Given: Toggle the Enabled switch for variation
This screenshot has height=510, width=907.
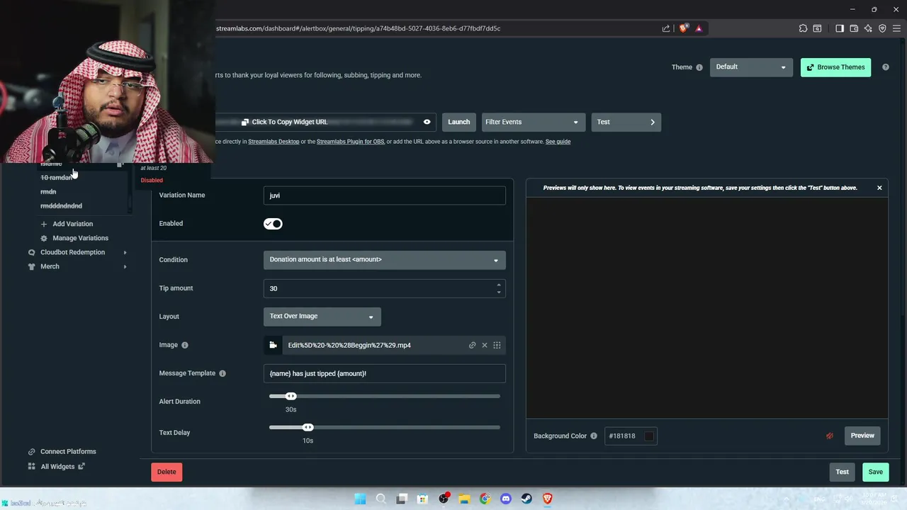Looking at the screenshot, I should point(273,224).
